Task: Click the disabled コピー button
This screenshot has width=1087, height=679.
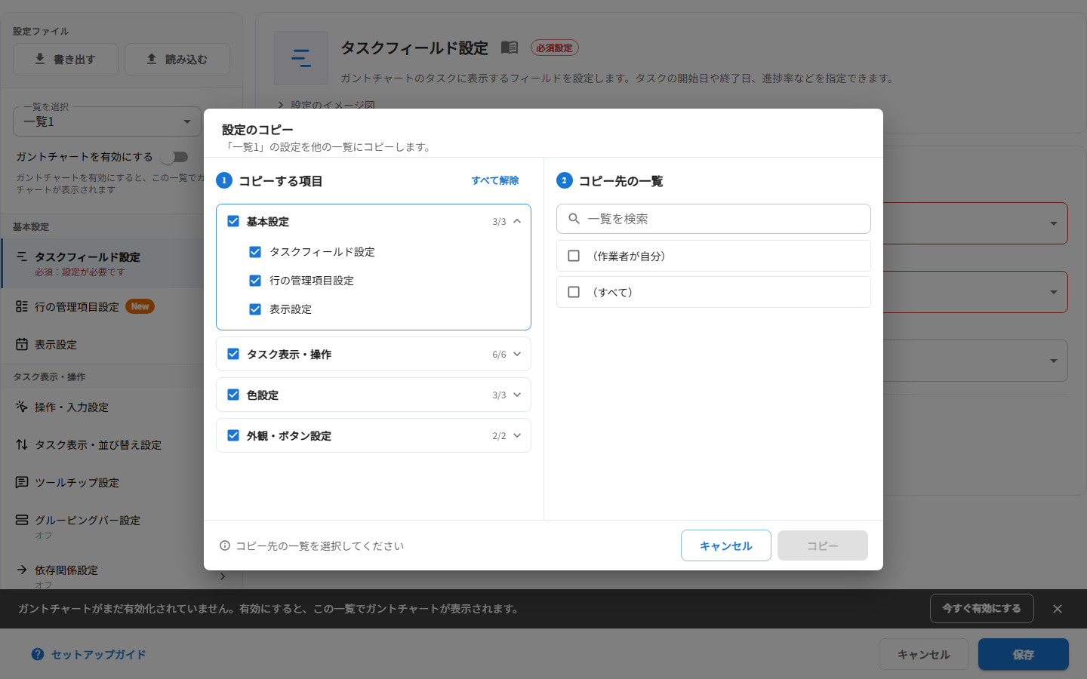Action: (x=823, y=545)
